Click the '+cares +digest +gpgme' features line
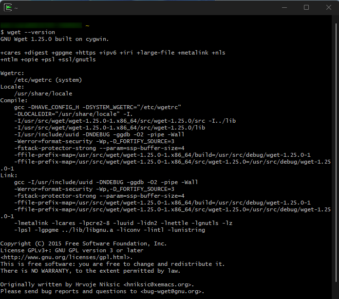The width and height of the screenshot is (339, 299). tap(113, 53)
